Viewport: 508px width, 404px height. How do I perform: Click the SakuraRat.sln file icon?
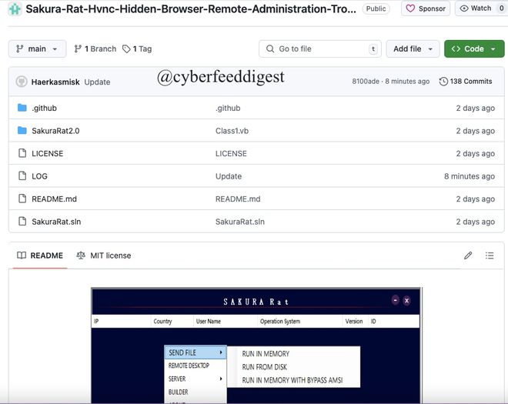point(22,221)
